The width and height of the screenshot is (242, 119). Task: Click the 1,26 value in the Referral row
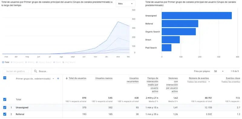(175, 114)
